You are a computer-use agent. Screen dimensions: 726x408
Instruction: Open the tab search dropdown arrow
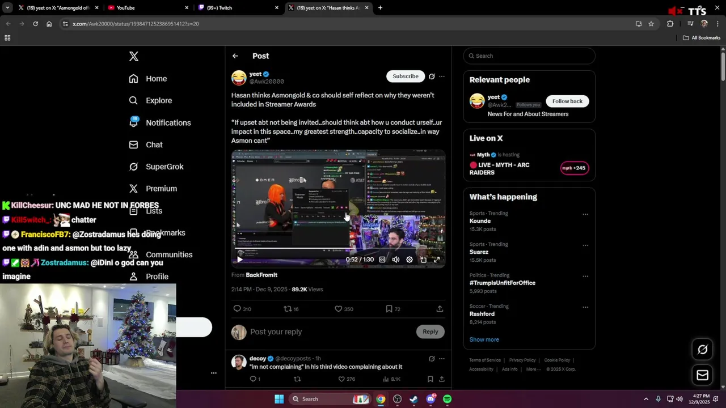click(7, 8)
